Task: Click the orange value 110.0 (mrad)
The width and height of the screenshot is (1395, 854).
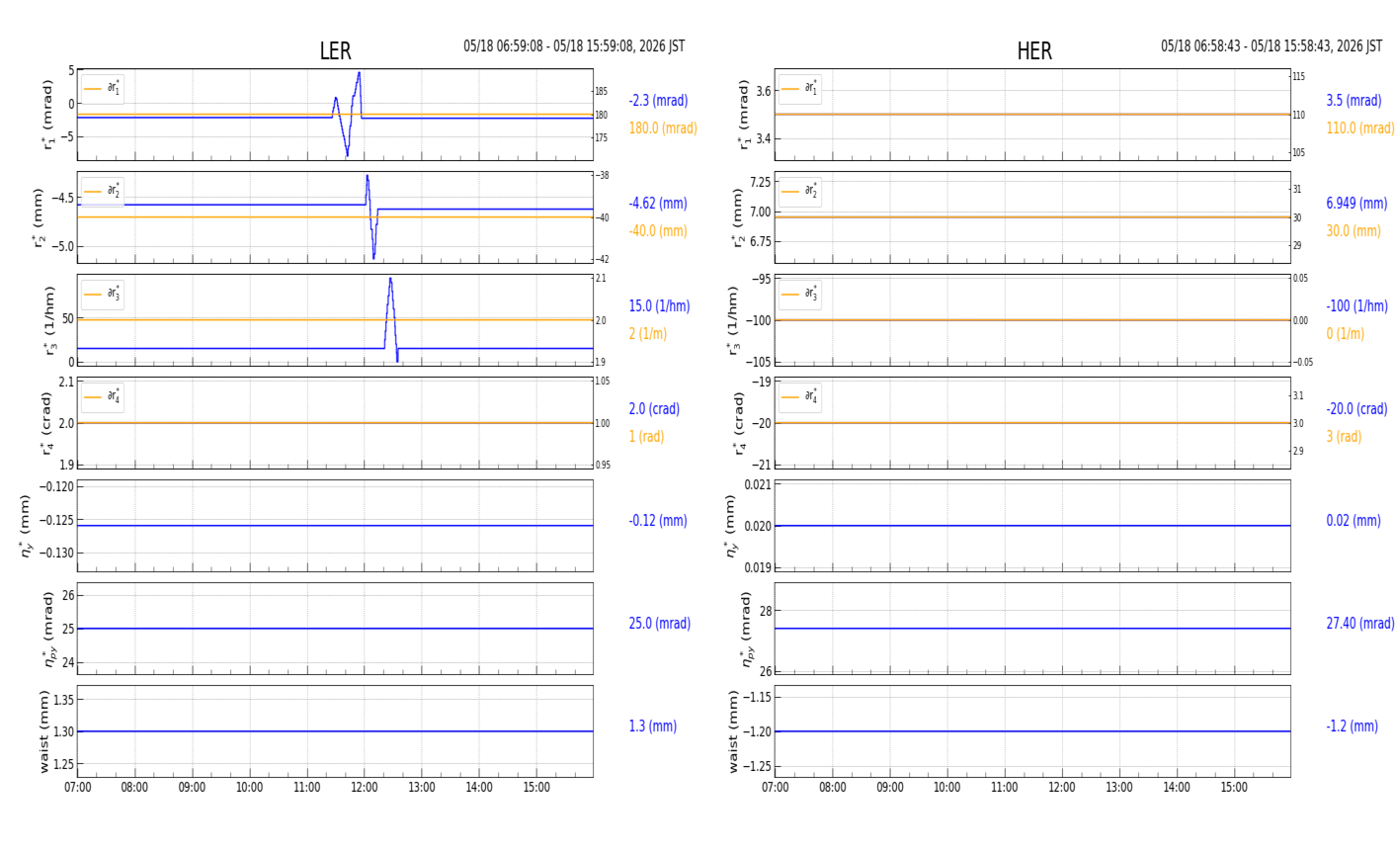Action: [x=1360, y=128]
